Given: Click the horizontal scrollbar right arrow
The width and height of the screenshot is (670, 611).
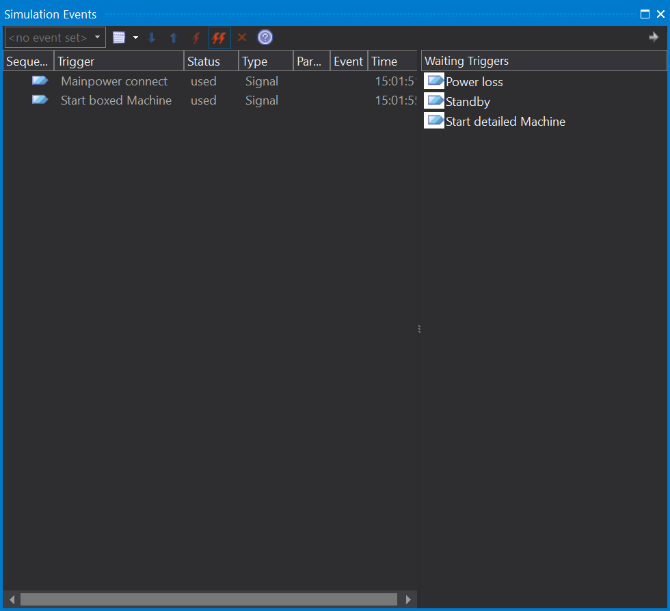Looking at the screenshot, I should [408, 599].
